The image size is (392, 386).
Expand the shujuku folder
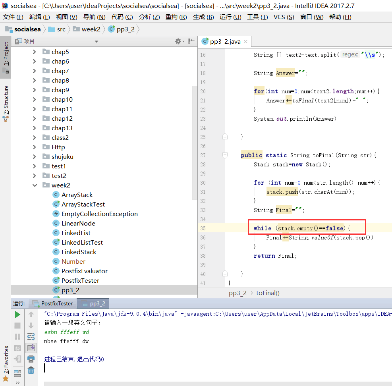click(35, 156)
